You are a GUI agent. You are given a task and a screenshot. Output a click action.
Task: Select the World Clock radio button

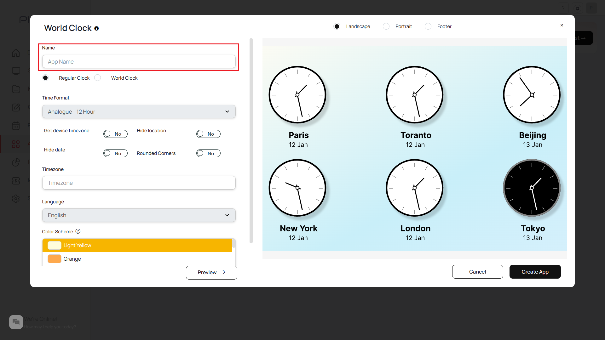tap(98, 78)
